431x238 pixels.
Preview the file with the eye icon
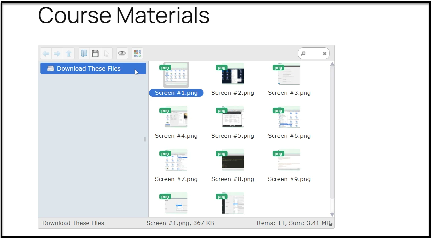(x=122, y=53)
